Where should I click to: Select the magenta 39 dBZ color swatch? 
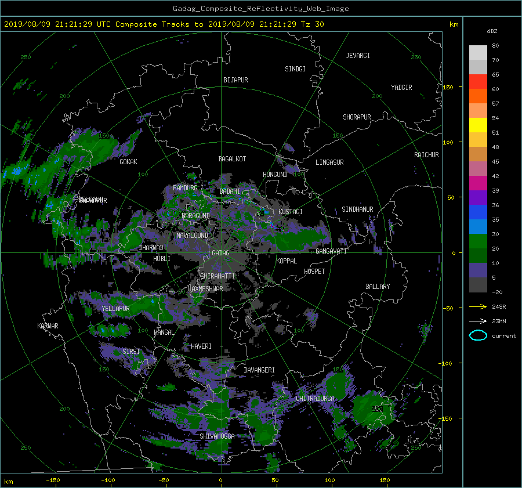click(x=478, y=183)
